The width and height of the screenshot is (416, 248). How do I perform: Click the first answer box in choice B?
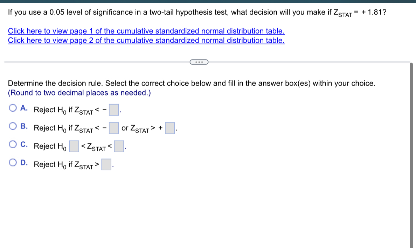pyautogui.click(x=113, y=128)
